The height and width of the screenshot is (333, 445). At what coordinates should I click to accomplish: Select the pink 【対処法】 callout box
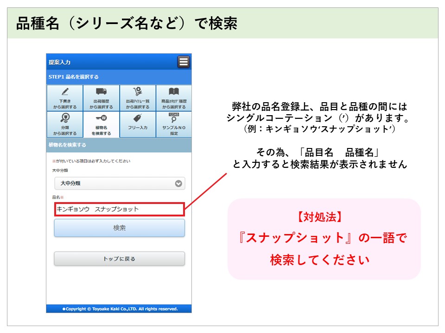point(324,239)
